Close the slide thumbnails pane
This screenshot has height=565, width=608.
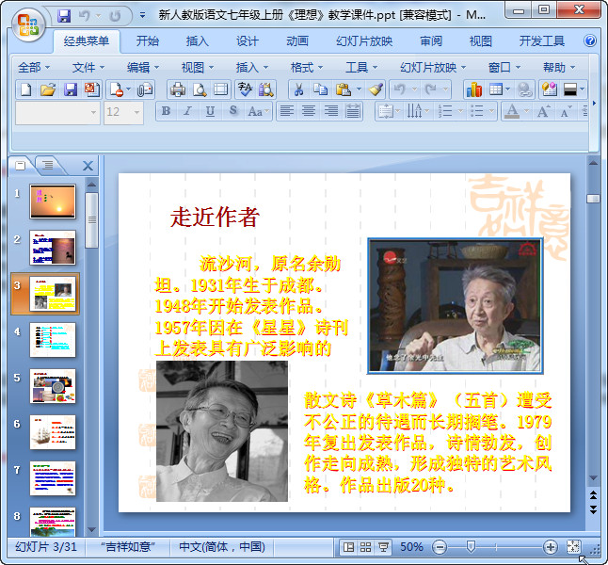88,166
